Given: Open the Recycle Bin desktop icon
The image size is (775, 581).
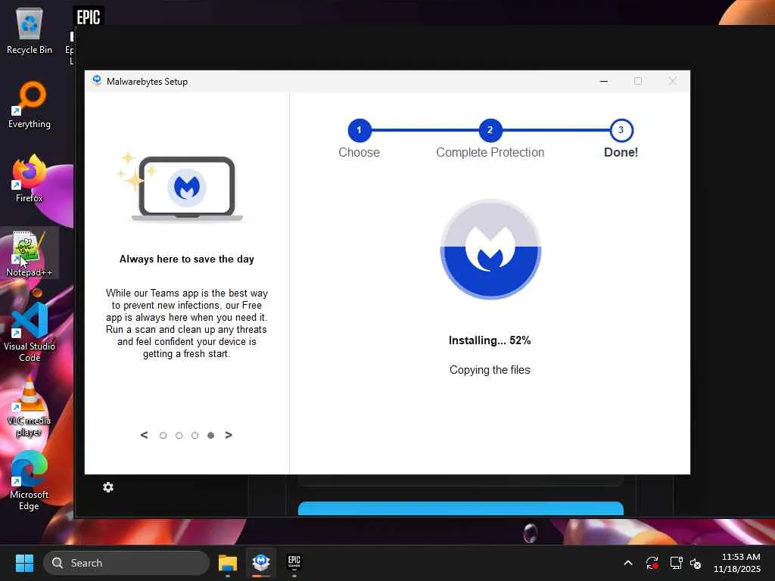Looking at the screenshot, I should (30, 30).
